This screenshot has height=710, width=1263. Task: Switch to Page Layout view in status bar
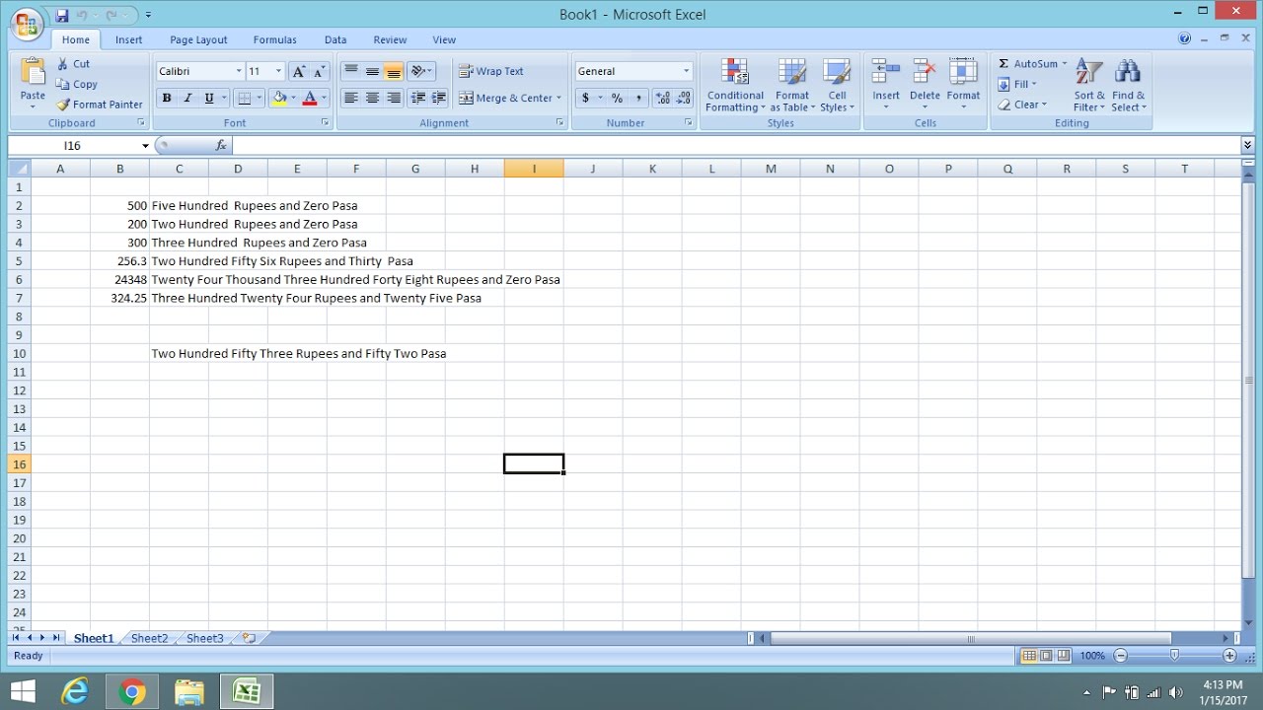coord(1046,656)
